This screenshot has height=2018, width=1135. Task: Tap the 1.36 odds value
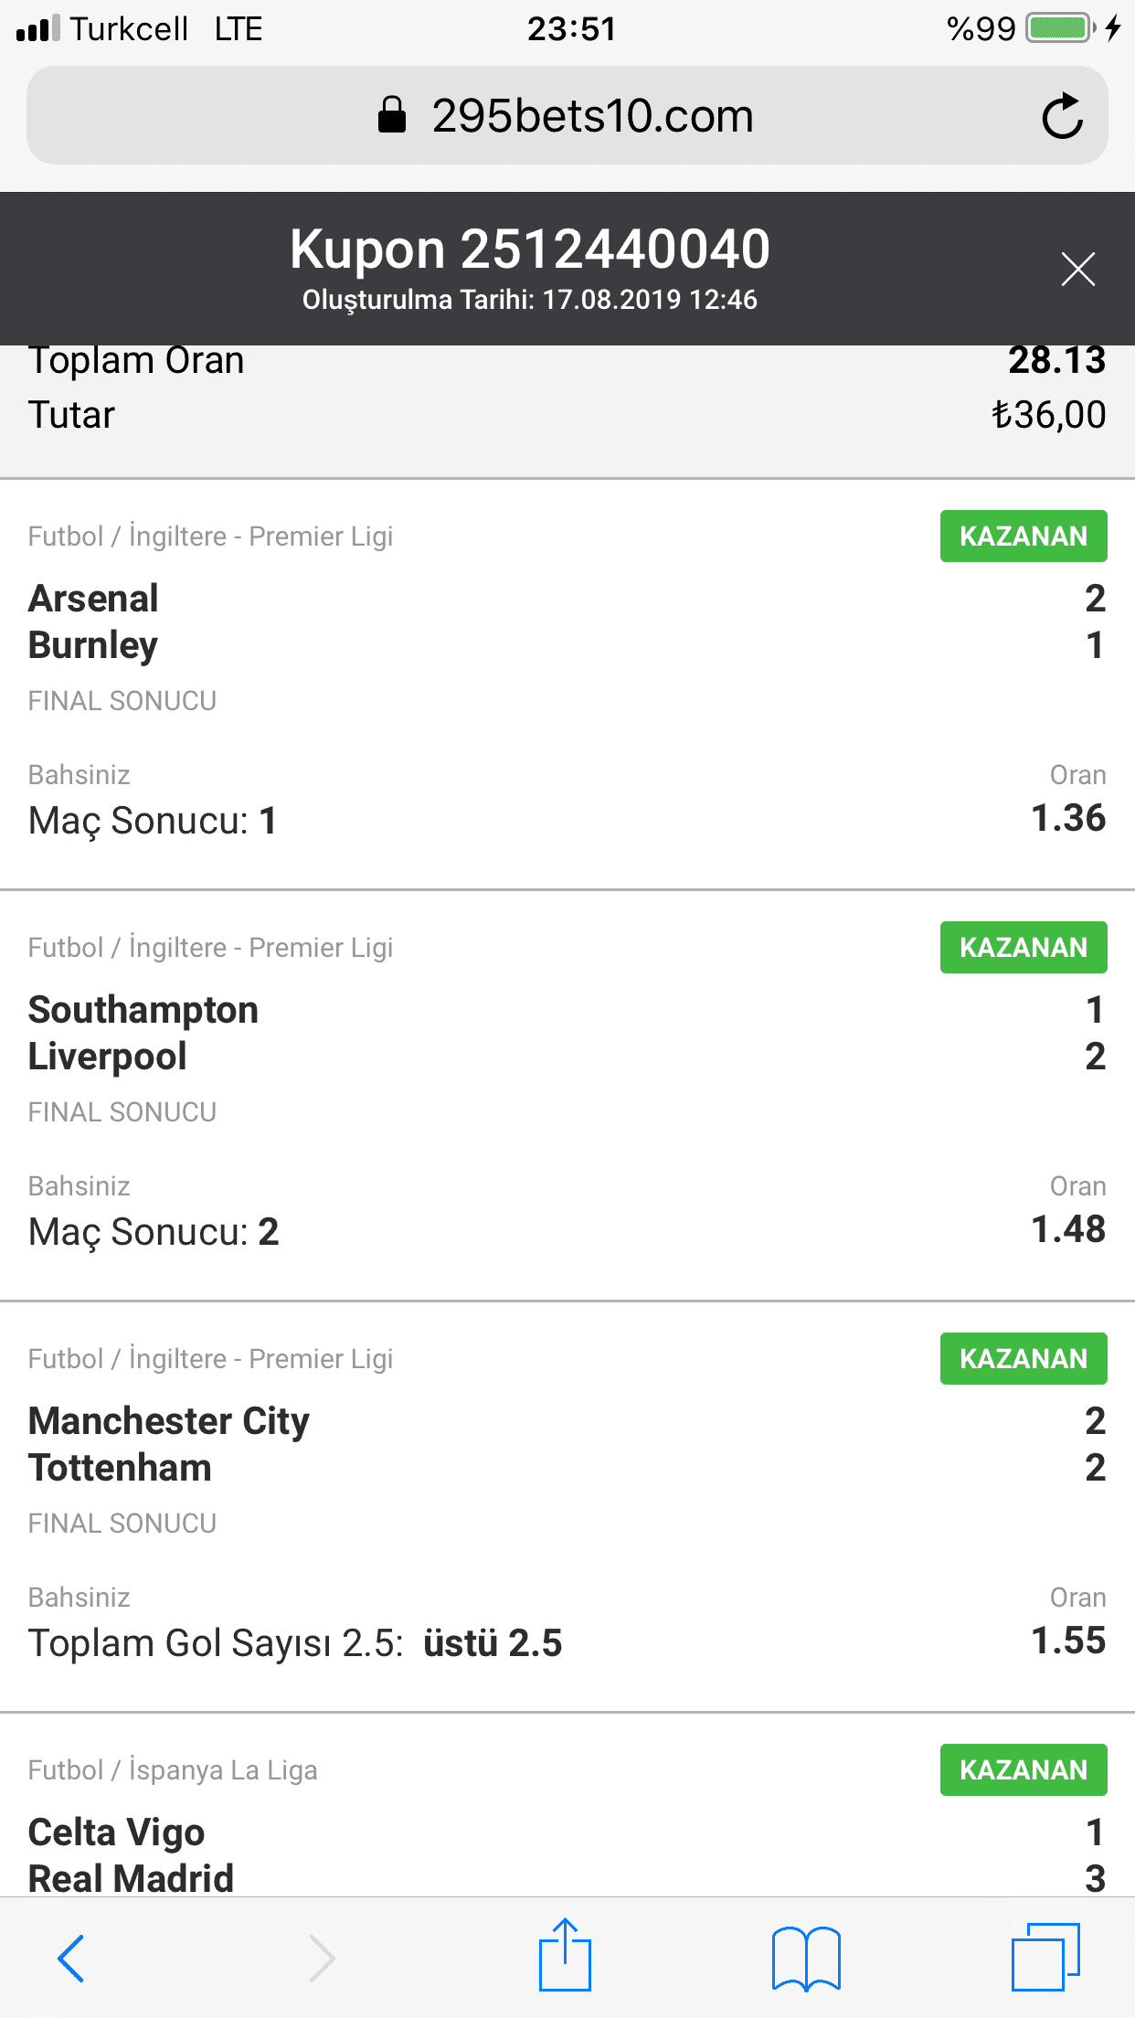(x=1068, y=818)
